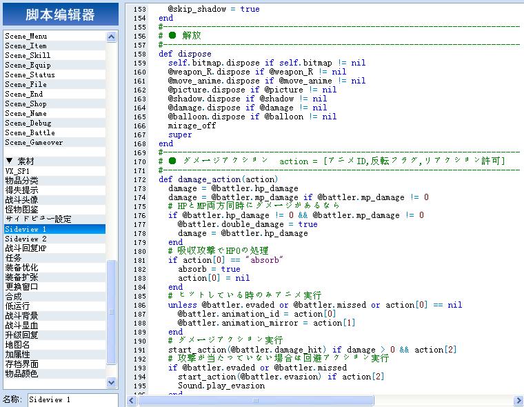This screenshot has height=407, width=524.
Task: Click the 脚本编辑器 title banner
Action: click(x=61, y=14)
